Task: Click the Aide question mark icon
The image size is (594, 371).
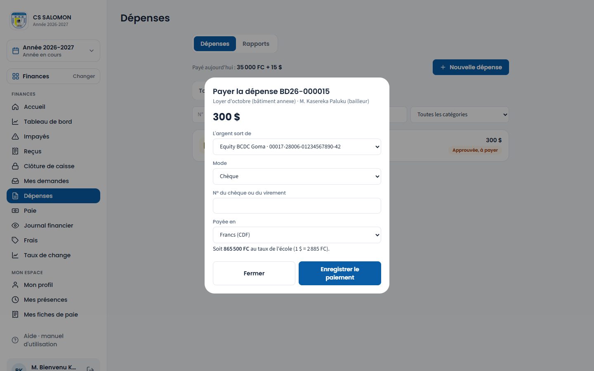Action: pos(15,340)
